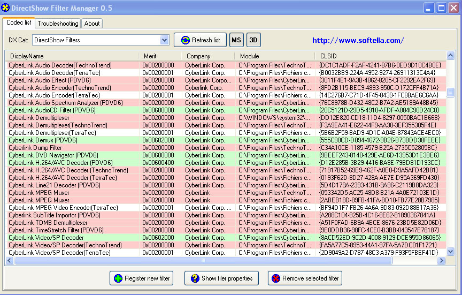The width and height of the screenshot is (462, 295).
Task: Select the Codec list tab
Action: 19,22
